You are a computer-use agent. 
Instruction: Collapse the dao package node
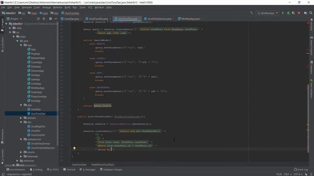click(x=21, y=105)
